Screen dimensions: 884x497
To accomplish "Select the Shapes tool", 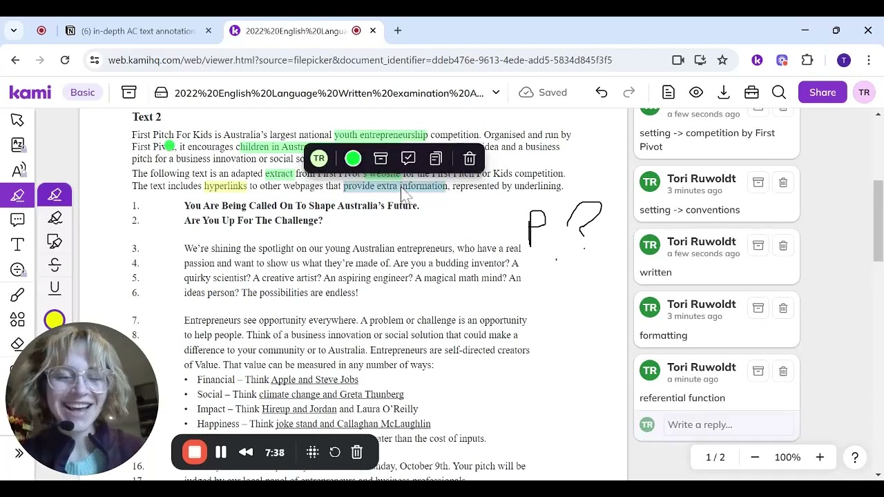I will (17, 320).
